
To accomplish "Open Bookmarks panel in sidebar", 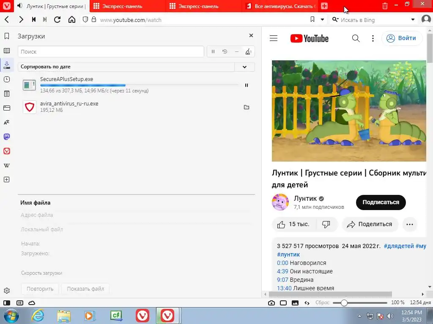I will (x=7, y=36).
